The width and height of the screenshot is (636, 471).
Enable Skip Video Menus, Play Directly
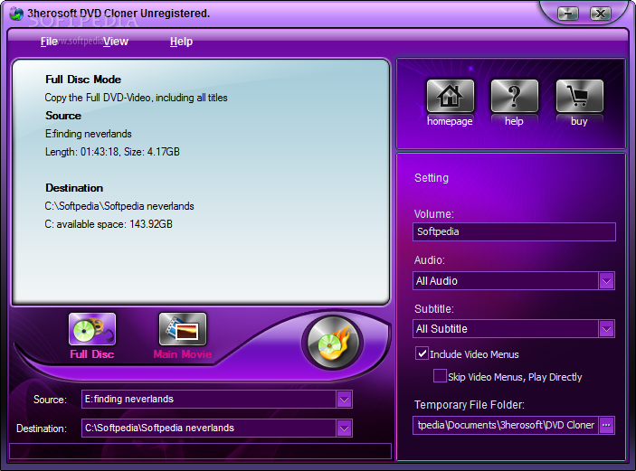tap(440, 376)
